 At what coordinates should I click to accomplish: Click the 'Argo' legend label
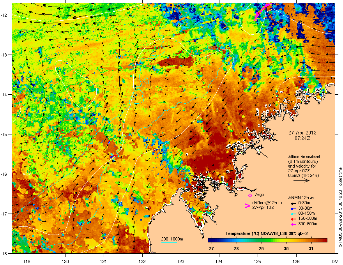pyautogui.click(x=260, y=194)
